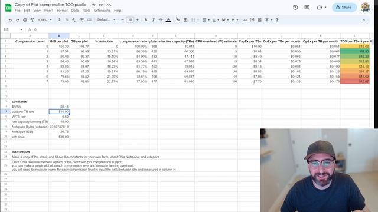Image resolution: width=378 pixels, height=212 pixels.
Task: Open the 123 more formats menu
Action: pos(89,19)
